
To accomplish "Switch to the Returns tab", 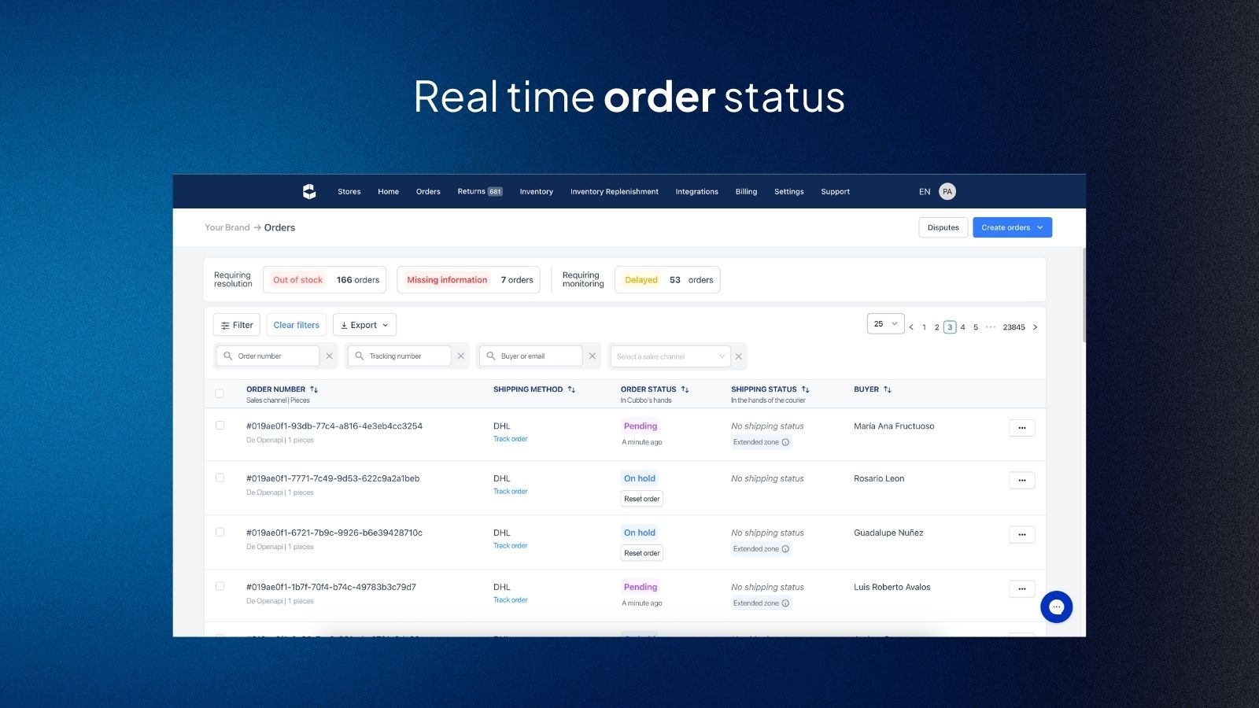I will [x=471, y=191].
